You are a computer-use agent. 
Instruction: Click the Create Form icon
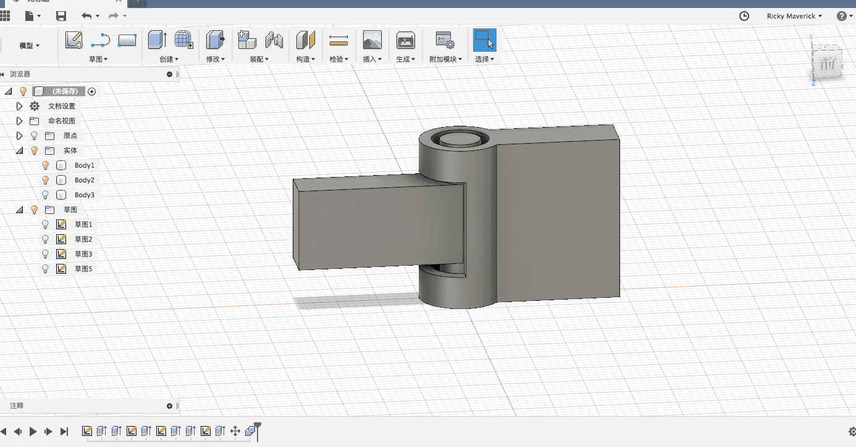pyautogui.click(x=183, y=40)
